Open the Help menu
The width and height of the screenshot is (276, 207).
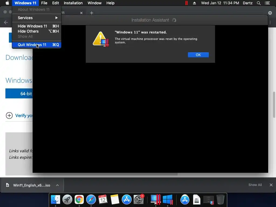coord(110,3)
